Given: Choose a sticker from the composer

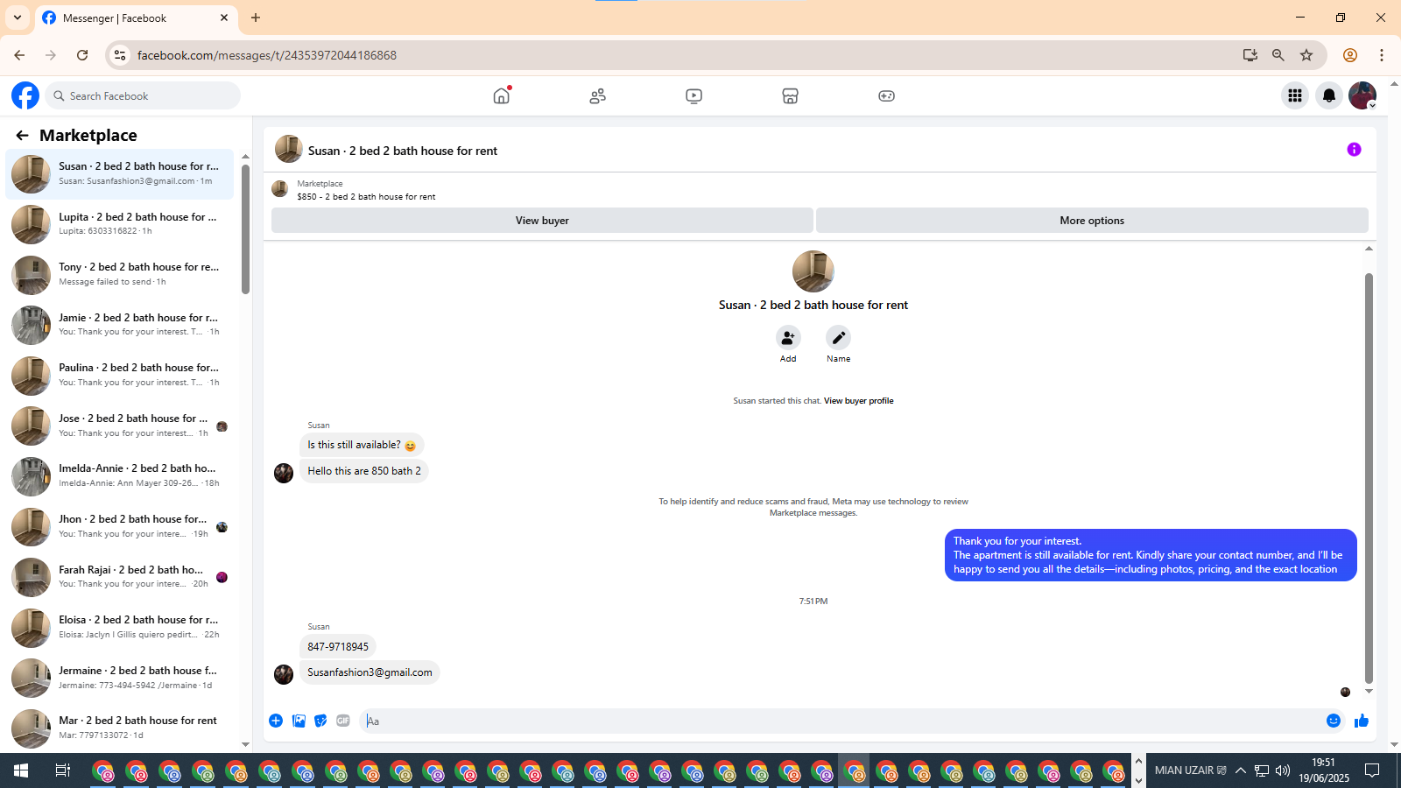Looking at the screenshot, I should (x=321, y=721).
